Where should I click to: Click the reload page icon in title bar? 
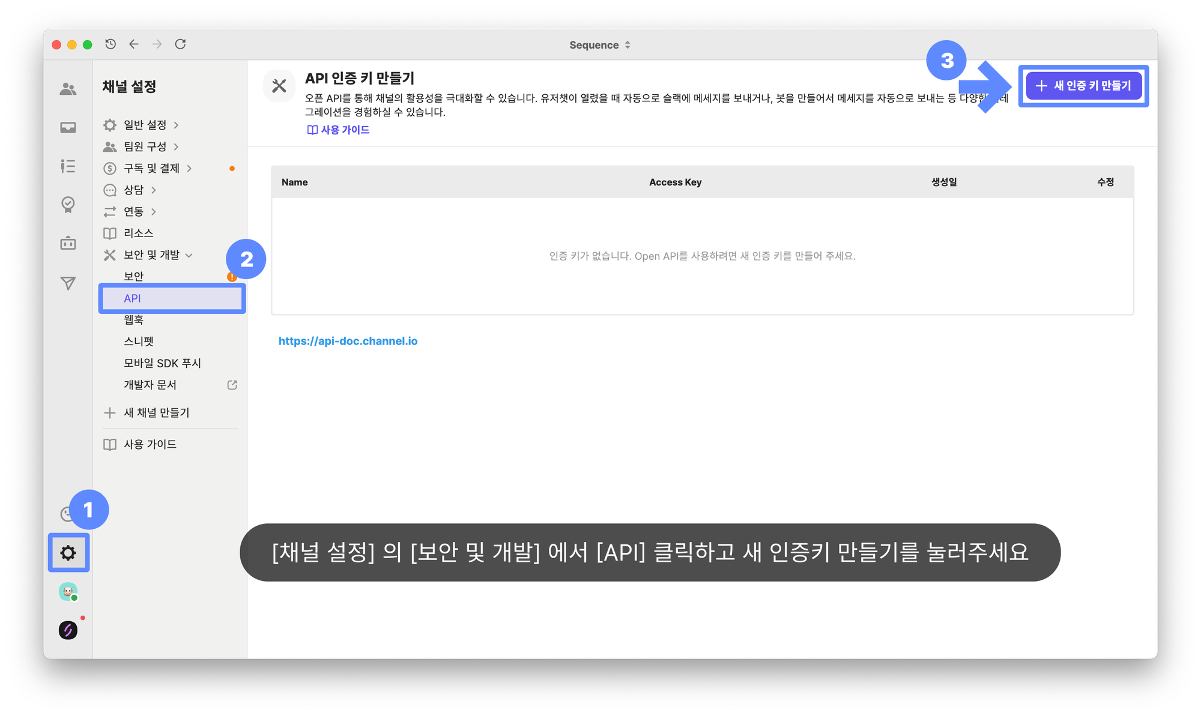pos(180,44)
